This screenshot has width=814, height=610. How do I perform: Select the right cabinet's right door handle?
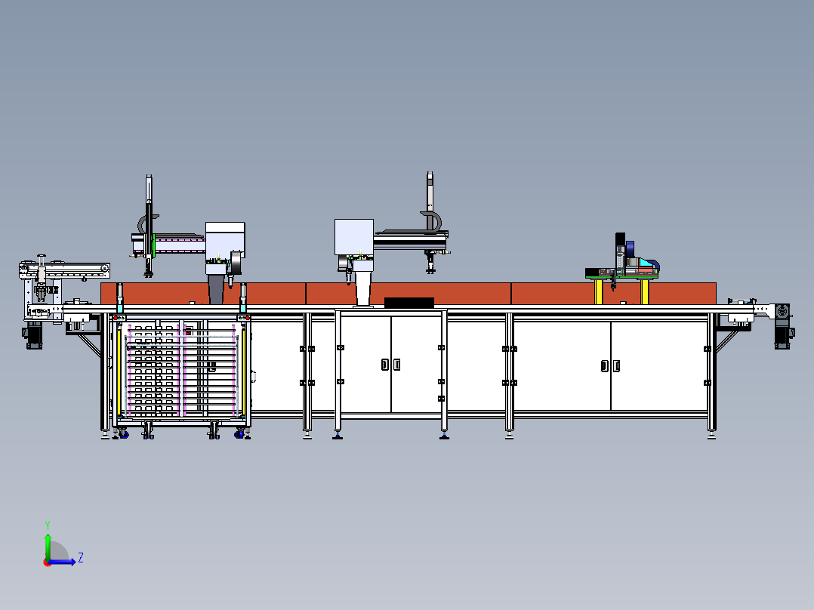(x=616, y=366)
